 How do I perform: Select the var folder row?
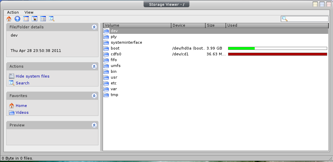tap(216, 89)
